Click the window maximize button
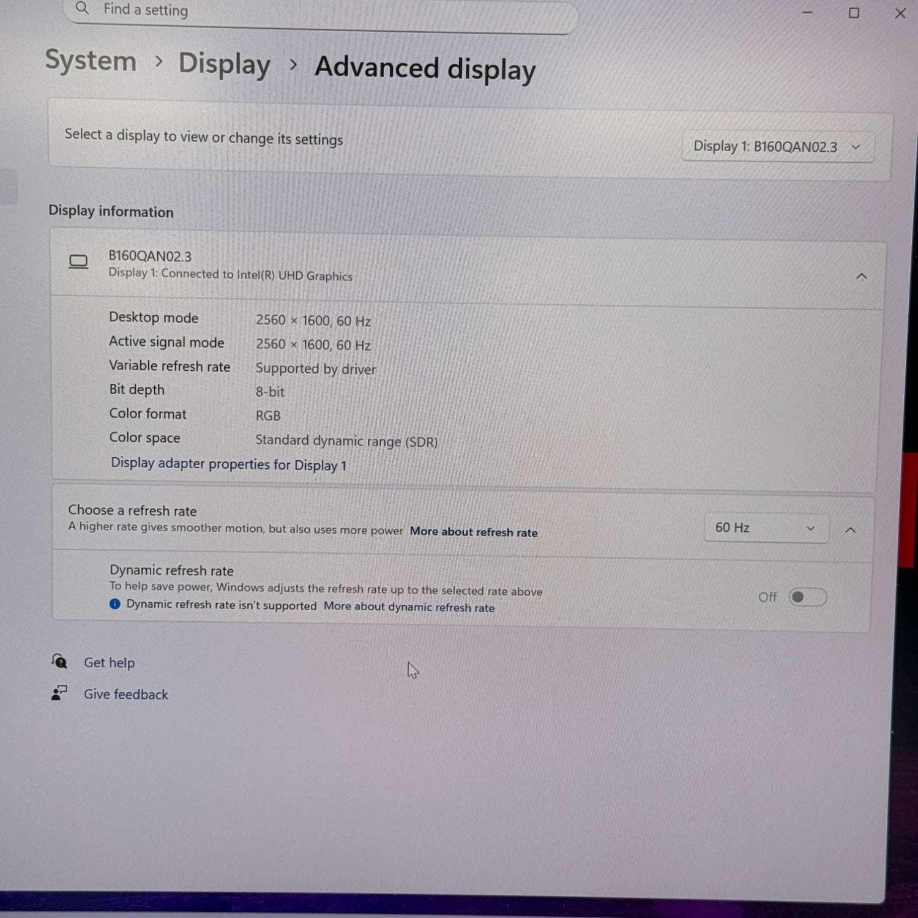Screen dimensions: 918x918 [853, 13]
